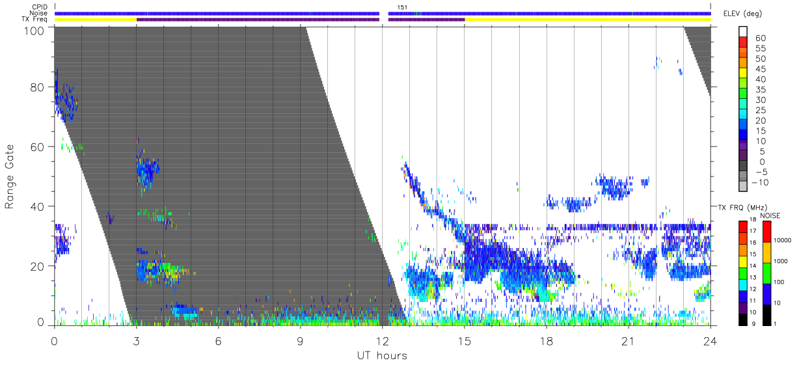Select the red segment of ELEV colorbar
The width and height of the screenshot is (799, 369).
[x=744, y=42]
